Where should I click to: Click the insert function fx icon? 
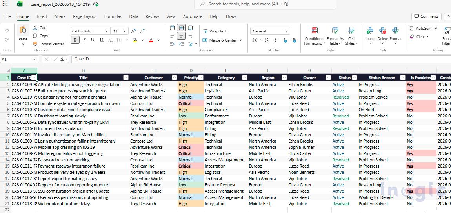pos(62,59)
